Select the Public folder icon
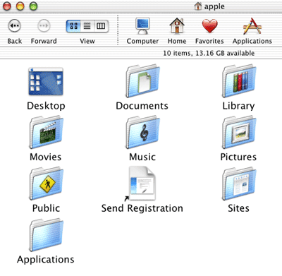Image resolution: width=282 pixels, height=276 pixels. coord(47,184)
